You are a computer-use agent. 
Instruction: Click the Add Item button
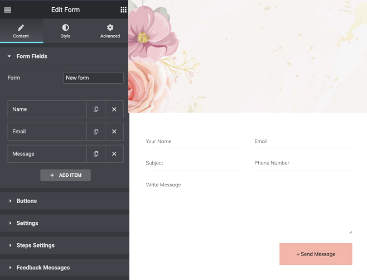pos(65,175)
